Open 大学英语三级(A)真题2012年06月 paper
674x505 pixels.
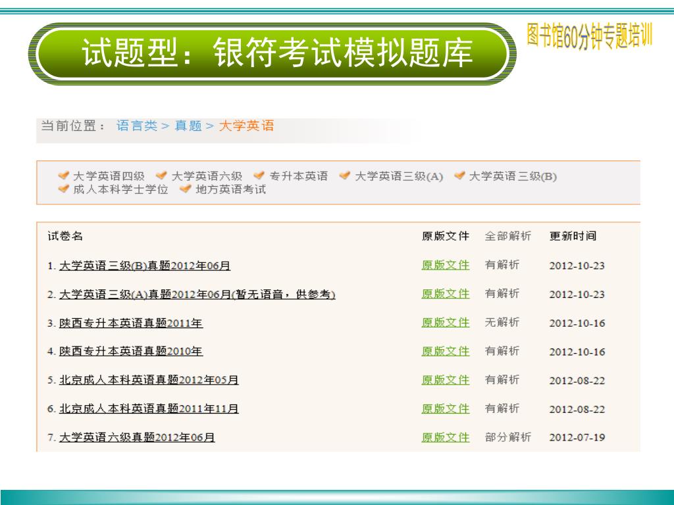click(197, 295)
